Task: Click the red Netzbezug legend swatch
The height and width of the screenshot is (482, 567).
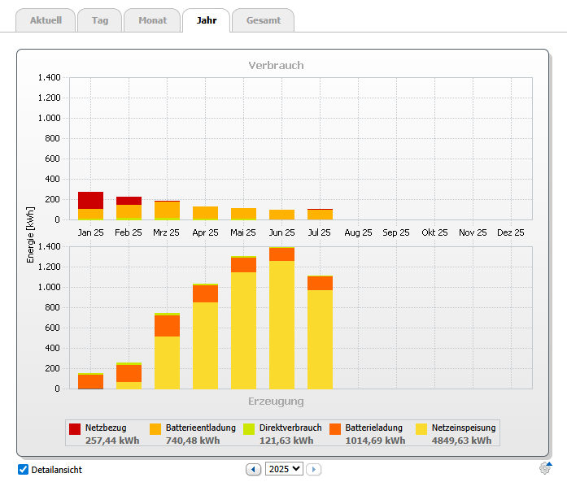Action: point(75,428)
